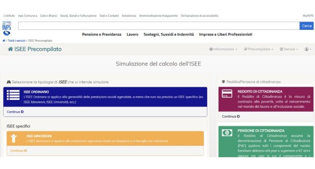Open the Lavoro menu
The image size is (315, 169).
click(x=132, y=34)
